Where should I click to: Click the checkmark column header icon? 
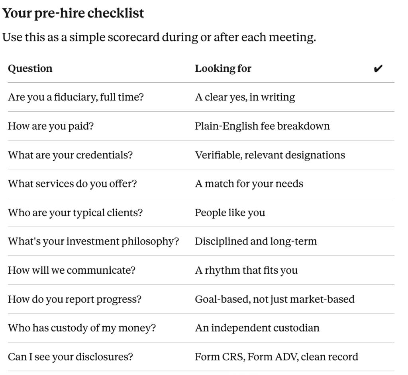[378, 69]
